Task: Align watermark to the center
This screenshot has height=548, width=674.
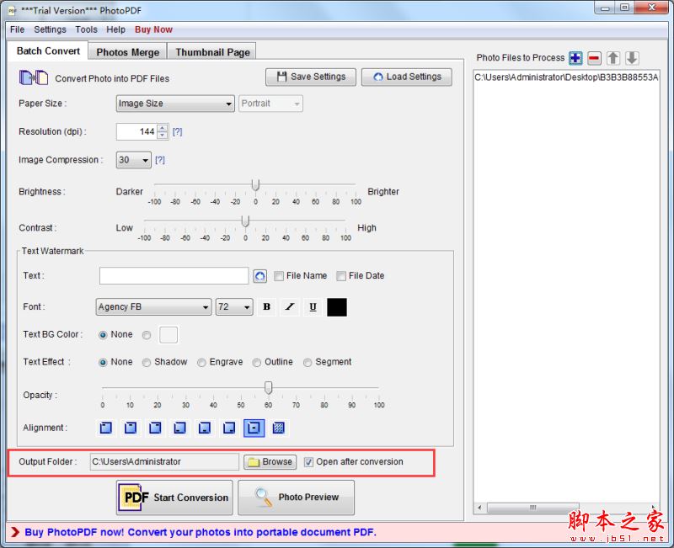Action: pos(254,428)
